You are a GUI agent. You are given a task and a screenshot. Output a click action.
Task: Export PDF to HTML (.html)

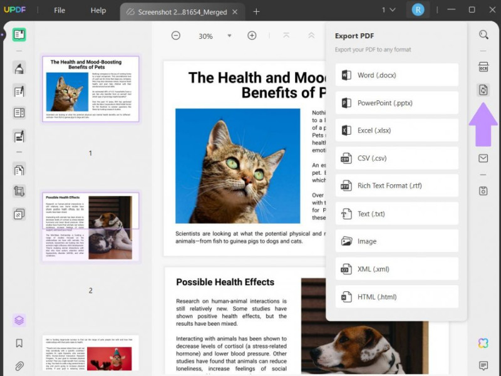(397, 296)
